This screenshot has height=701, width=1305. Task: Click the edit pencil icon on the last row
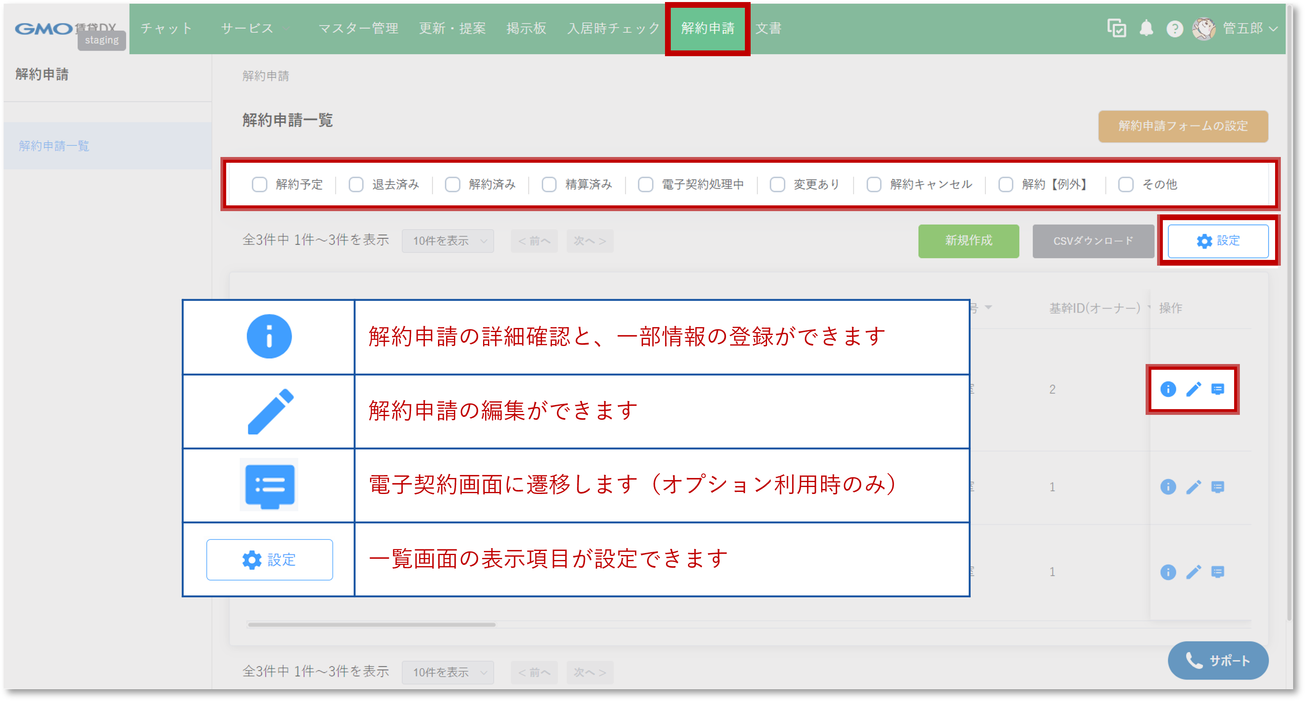[1194, 572]
